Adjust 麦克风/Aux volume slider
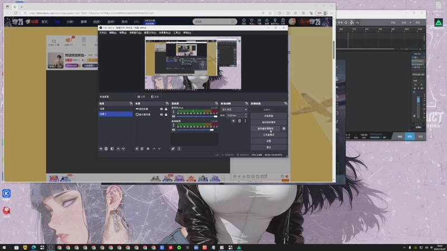The width and height of the screenshot is (447, 251). pos(197,117)
